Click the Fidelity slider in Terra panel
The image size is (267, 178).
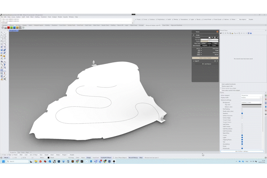(209, 42)
